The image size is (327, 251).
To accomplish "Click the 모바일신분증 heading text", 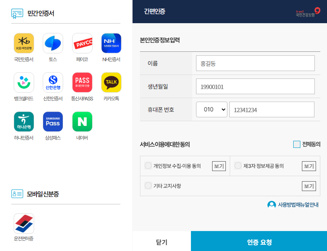I will click(43, 194).
